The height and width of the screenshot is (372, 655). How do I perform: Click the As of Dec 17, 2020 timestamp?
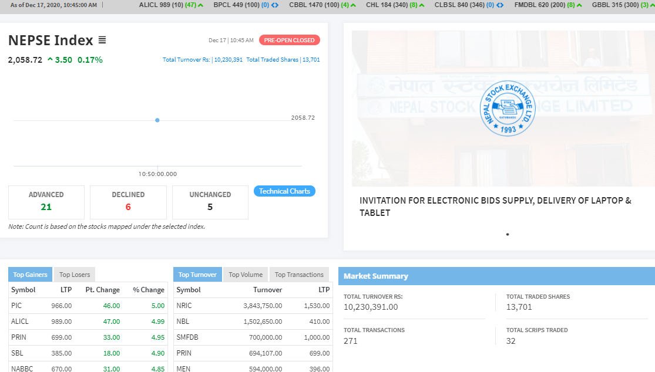53,5
